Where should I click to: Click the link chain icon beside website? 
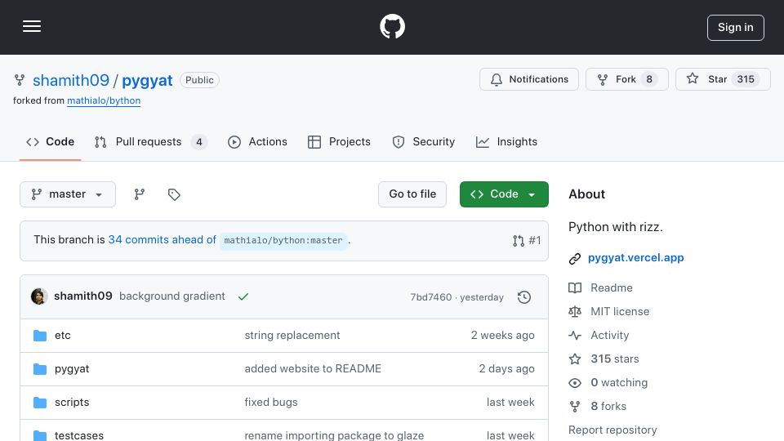tap(574, 259)
